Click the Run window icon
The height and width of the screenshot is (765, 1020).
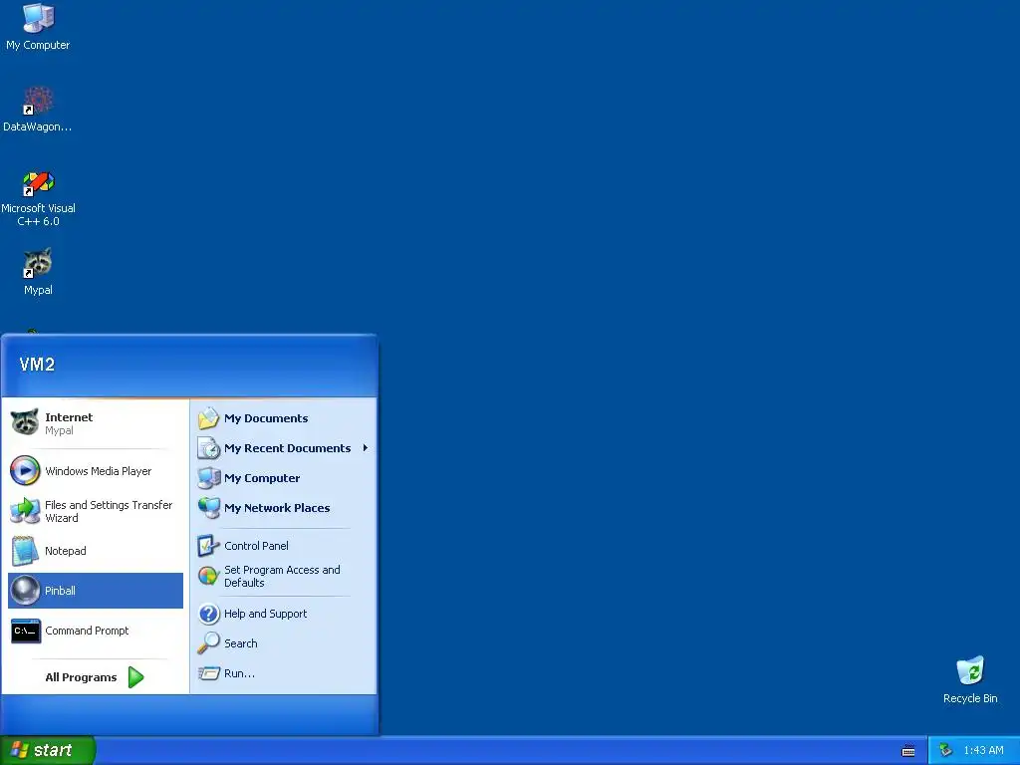(x=209, y=673)
